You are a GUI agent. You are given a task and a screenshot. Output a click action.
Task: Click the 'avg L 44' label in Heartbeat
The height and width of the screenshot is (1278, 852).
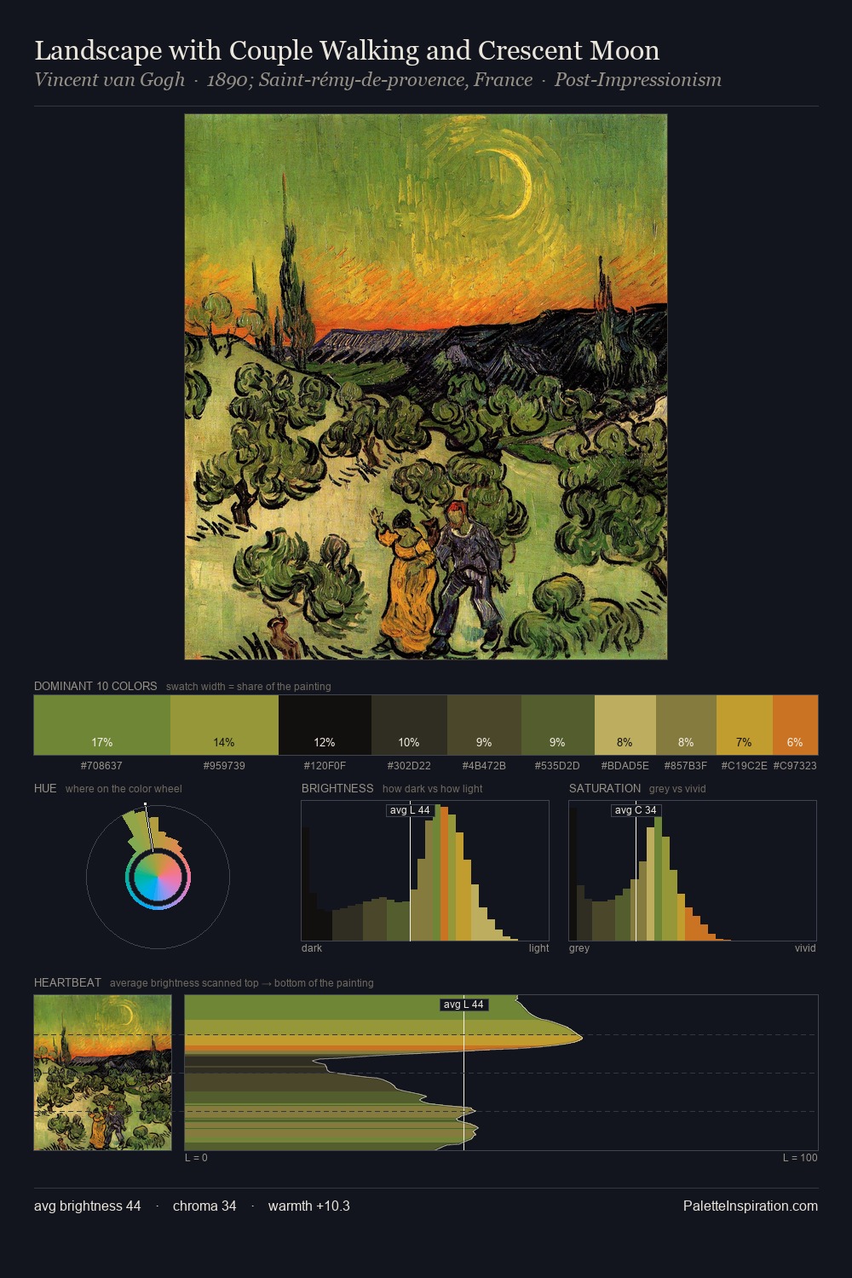click(x=463, y=1005)
